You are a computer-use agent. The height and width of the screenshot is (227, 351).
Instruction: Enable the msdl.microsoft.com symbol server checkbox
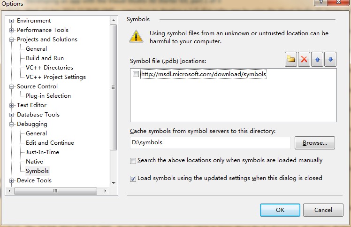136,74
